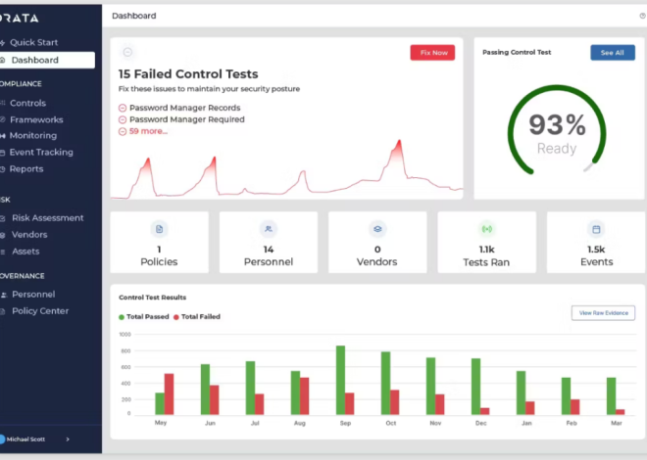
Task: Open Frameworks page
Action: click(36, 119)
